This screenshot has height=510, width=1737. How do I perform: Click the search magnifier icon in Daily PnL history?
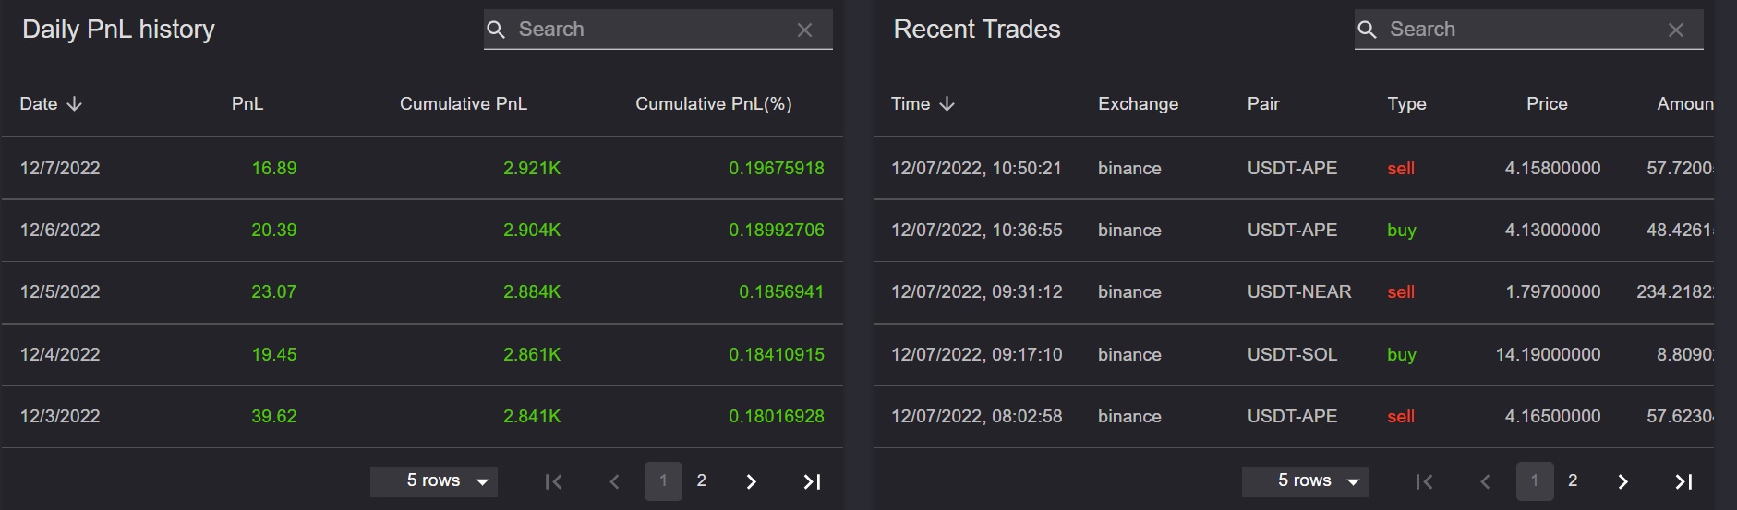(x=496, y=30)
